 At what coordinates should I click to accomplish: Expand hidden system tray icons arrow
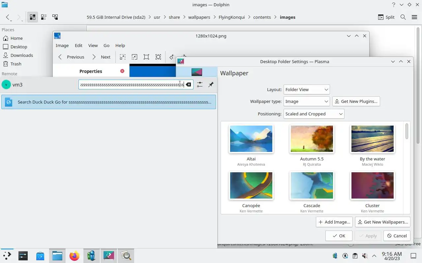[374, 256]
